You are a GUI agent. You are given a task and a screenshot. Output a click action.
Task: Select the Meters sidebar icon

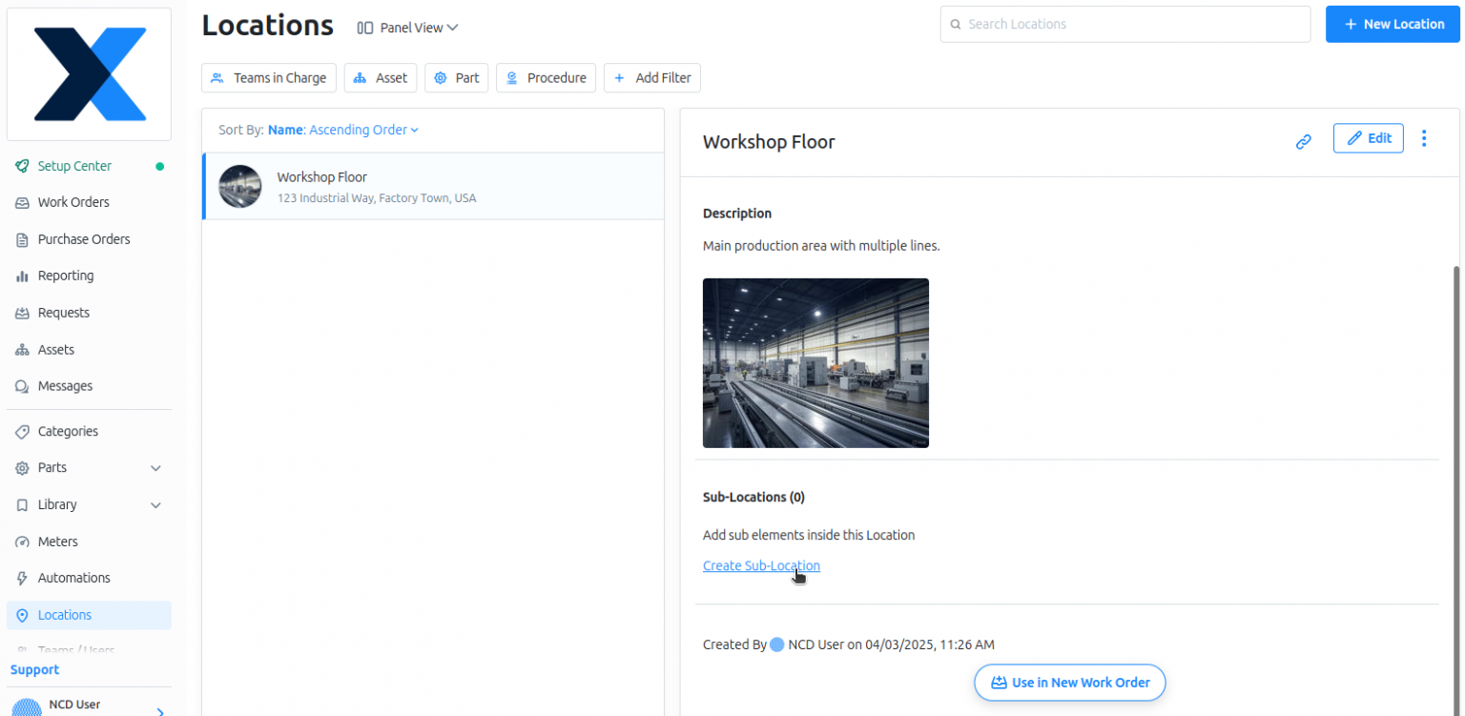click(x=22, y=542)
